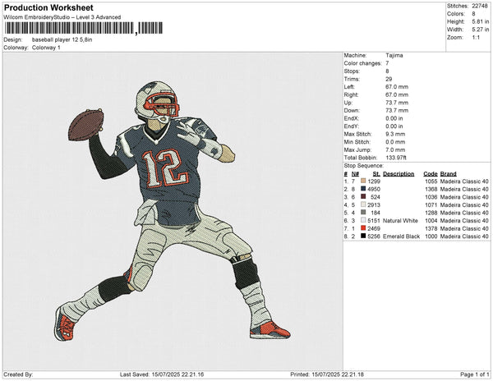
Task: Select Max Stitch value '9.3 mm'
Action: 395,134
